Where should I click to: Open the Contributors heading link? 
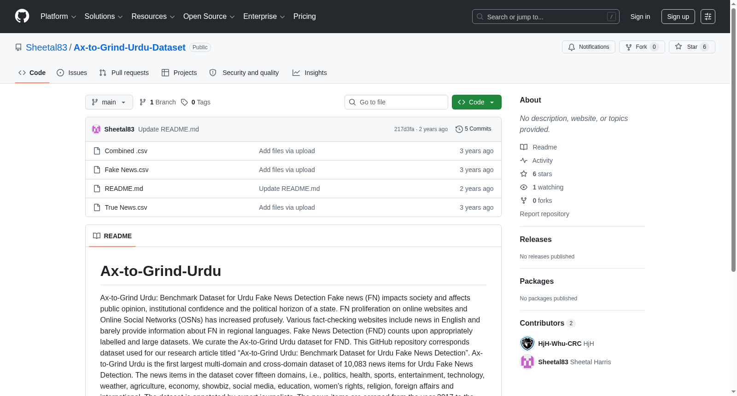pyautogui.click(x=548, y=323)
